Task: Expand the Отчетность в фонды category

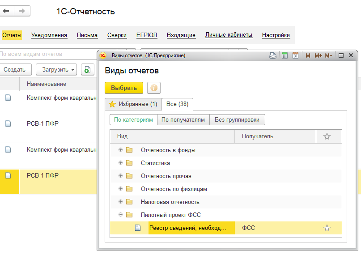Action: pos(120,150)
